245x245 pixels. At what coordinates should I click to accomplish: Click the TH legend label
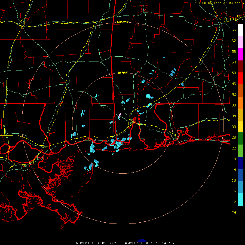pos(234,213)
